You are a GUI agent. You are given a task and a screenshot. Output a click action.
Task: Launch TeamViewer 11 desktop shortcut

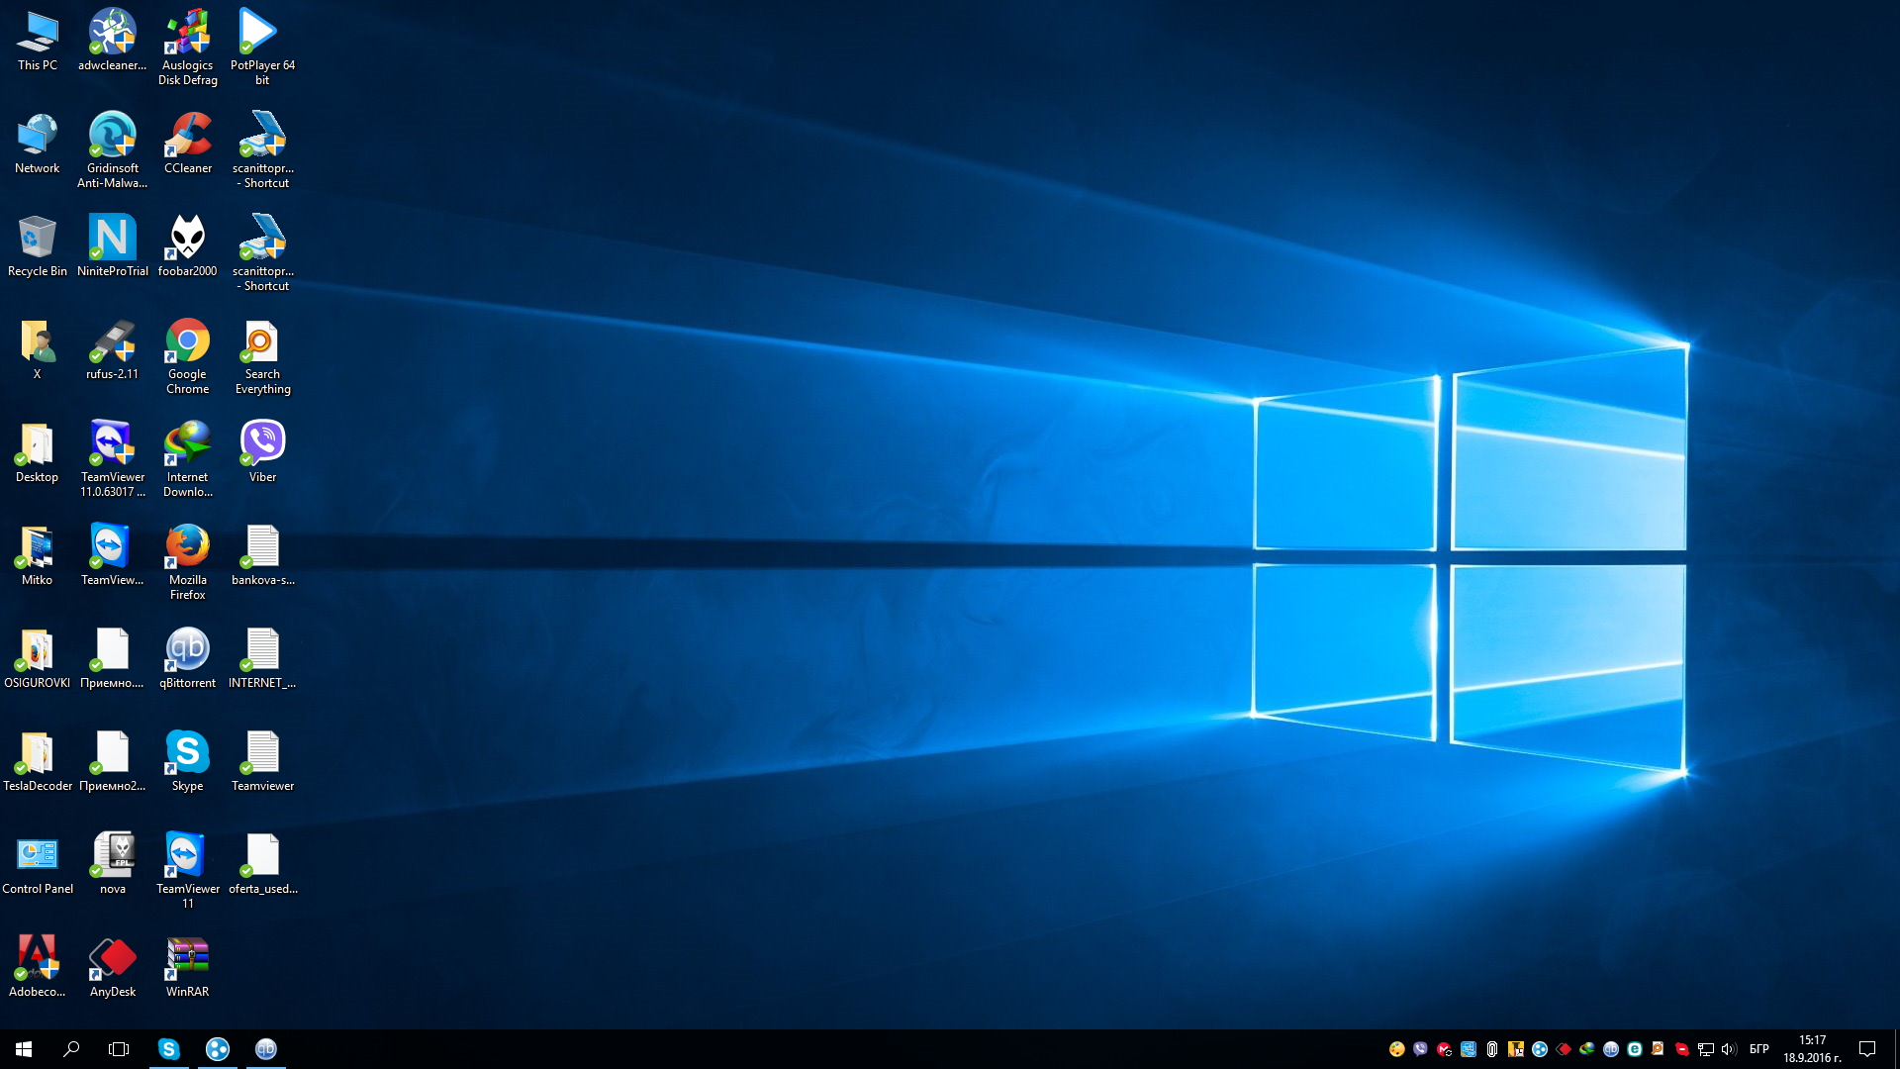pyautogui.click(x=188, y=871)
